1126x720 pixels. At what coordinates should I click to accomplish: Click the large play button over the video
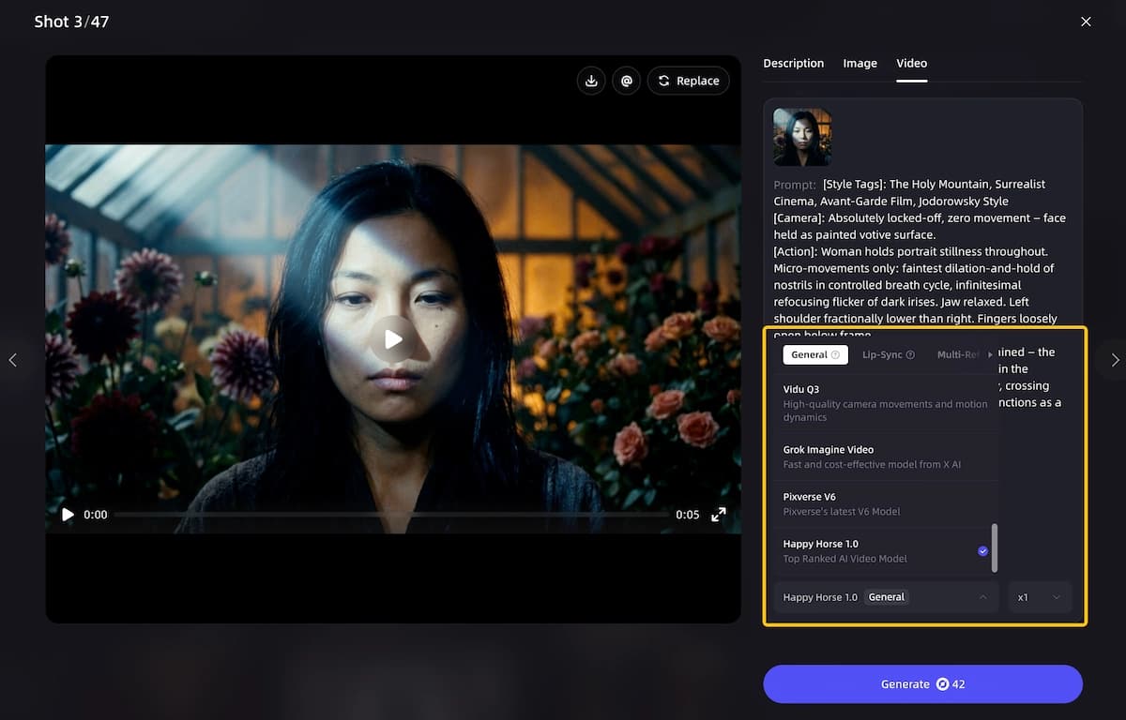(393, 339)
